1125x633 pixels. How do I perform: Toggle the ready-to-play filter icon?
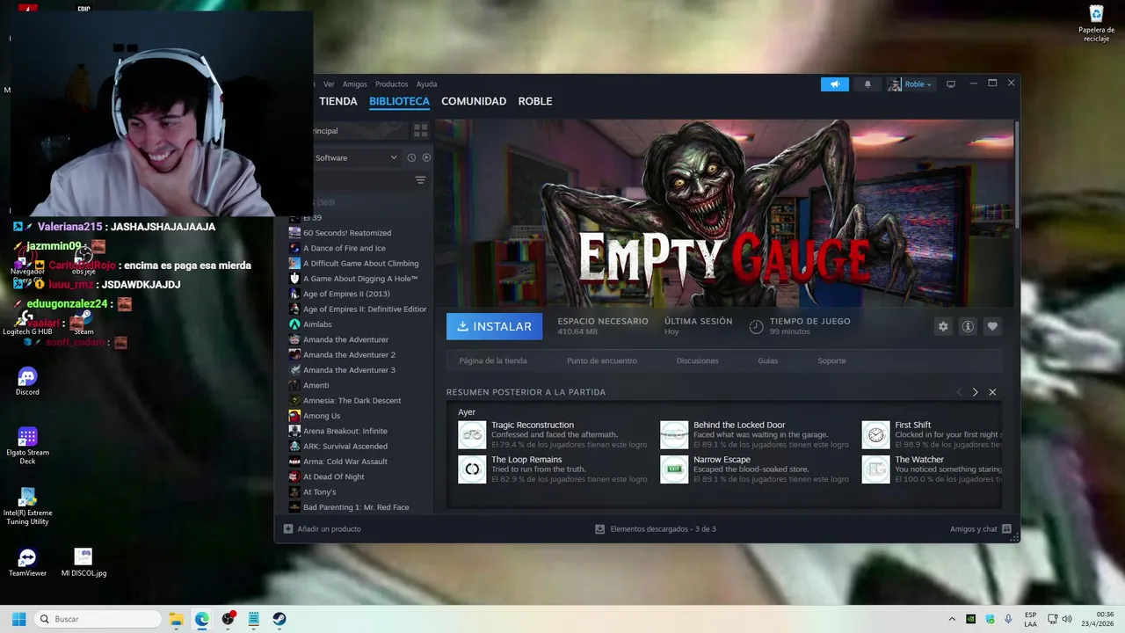[426, 157]
